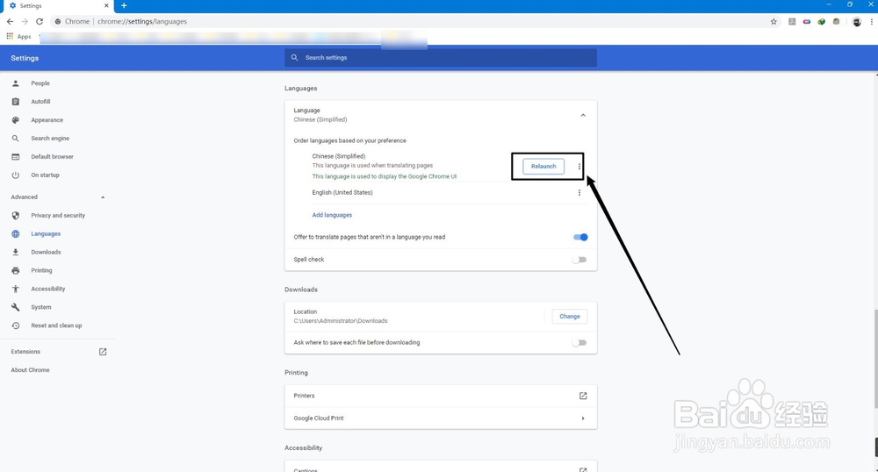878x472 pixels.
Task: Click Add languages link
Action: tap(332, 215)
